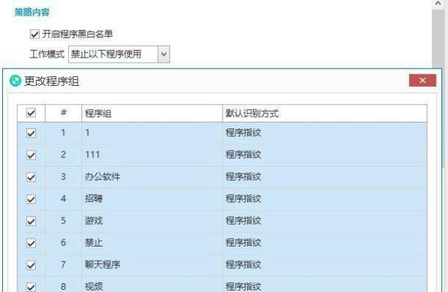
Task: Click the 策略内容 section heading
Action: tap(32, 12)
